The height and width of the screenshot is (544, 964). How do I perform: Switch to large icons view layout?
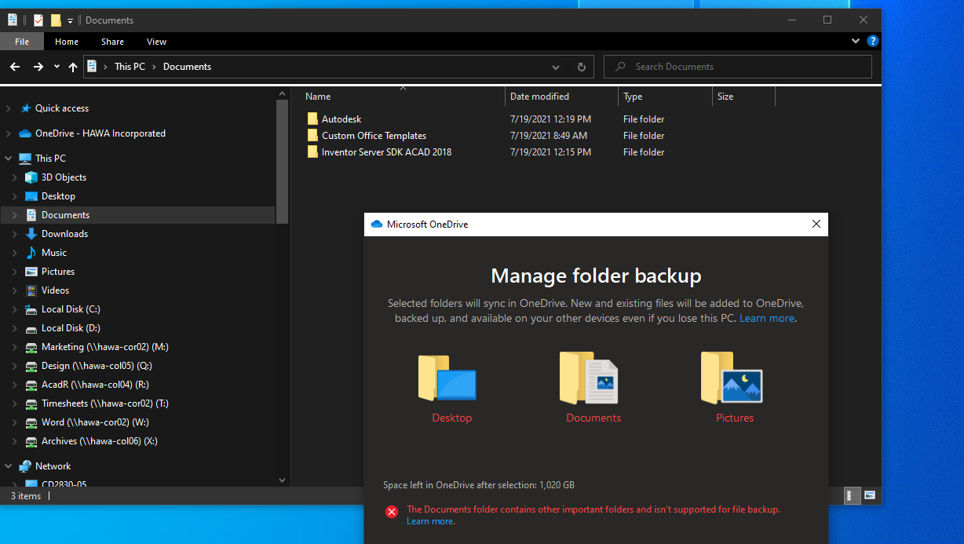pos(870,495)
